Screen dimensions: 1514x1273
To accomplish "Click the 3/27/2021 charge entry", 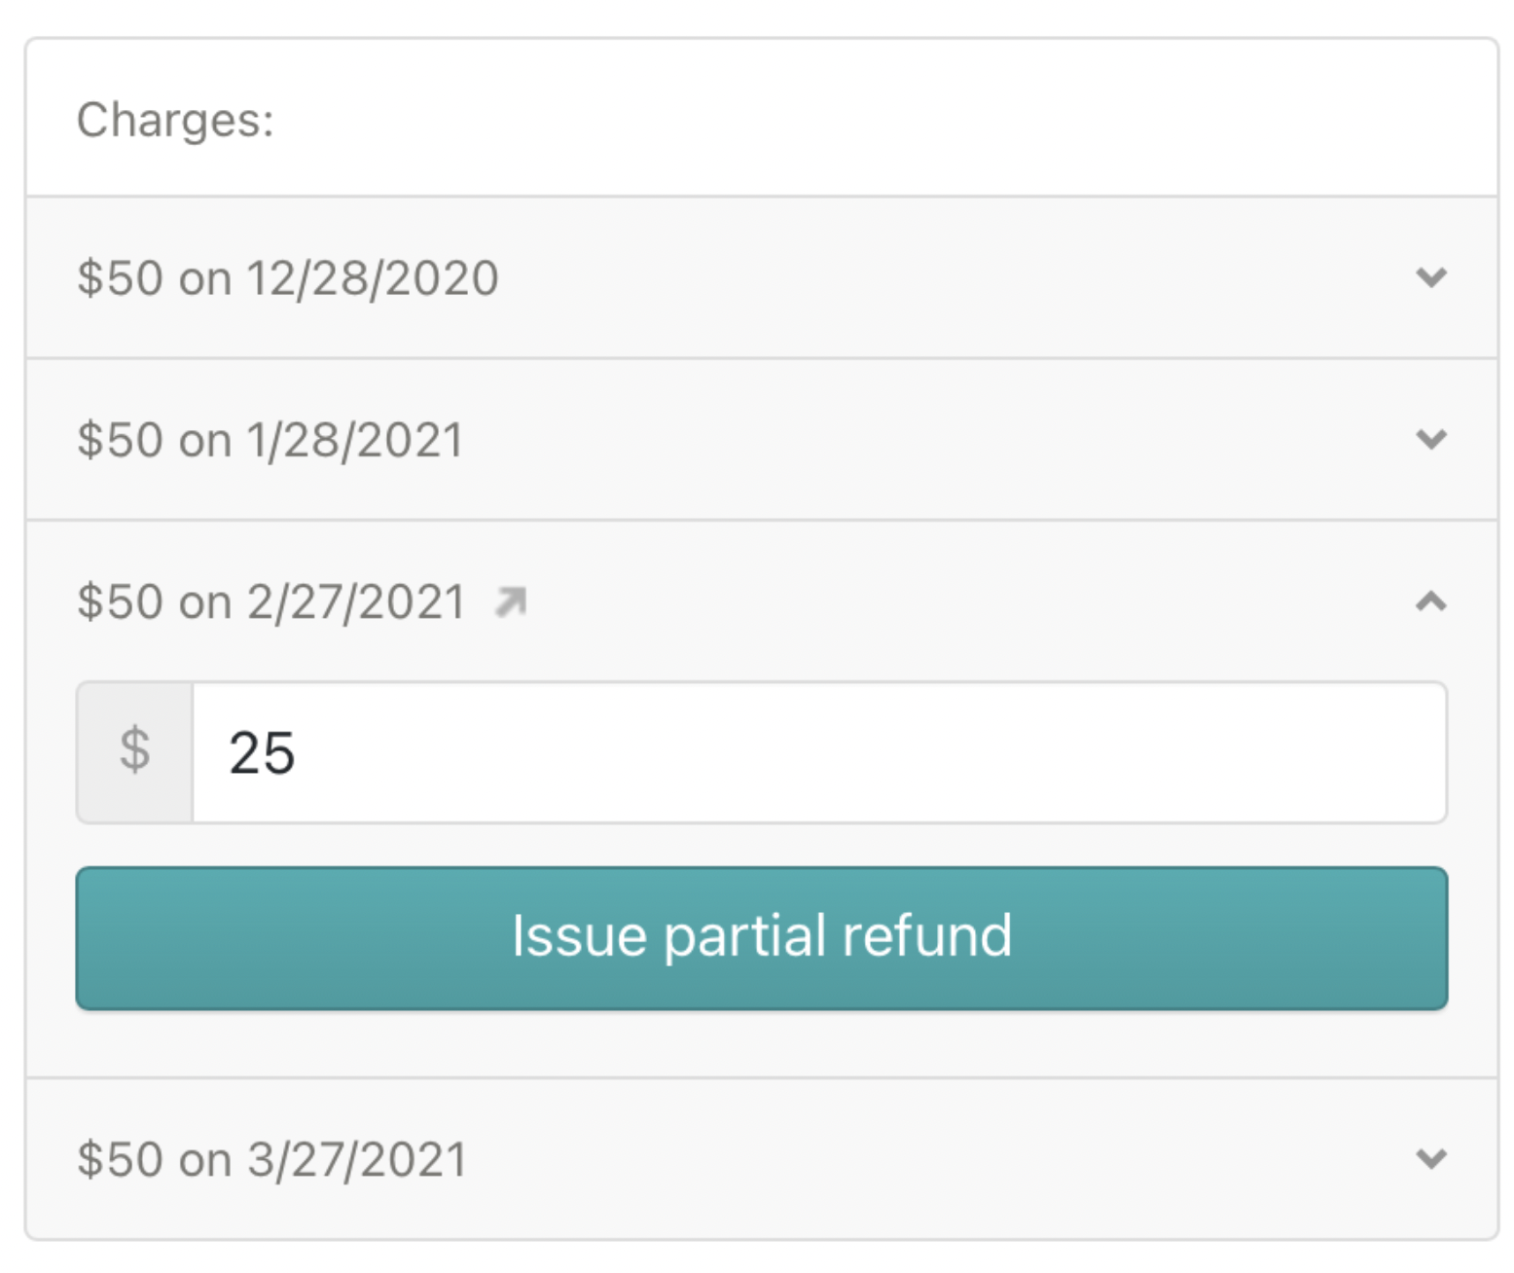I will [273, 1158].
